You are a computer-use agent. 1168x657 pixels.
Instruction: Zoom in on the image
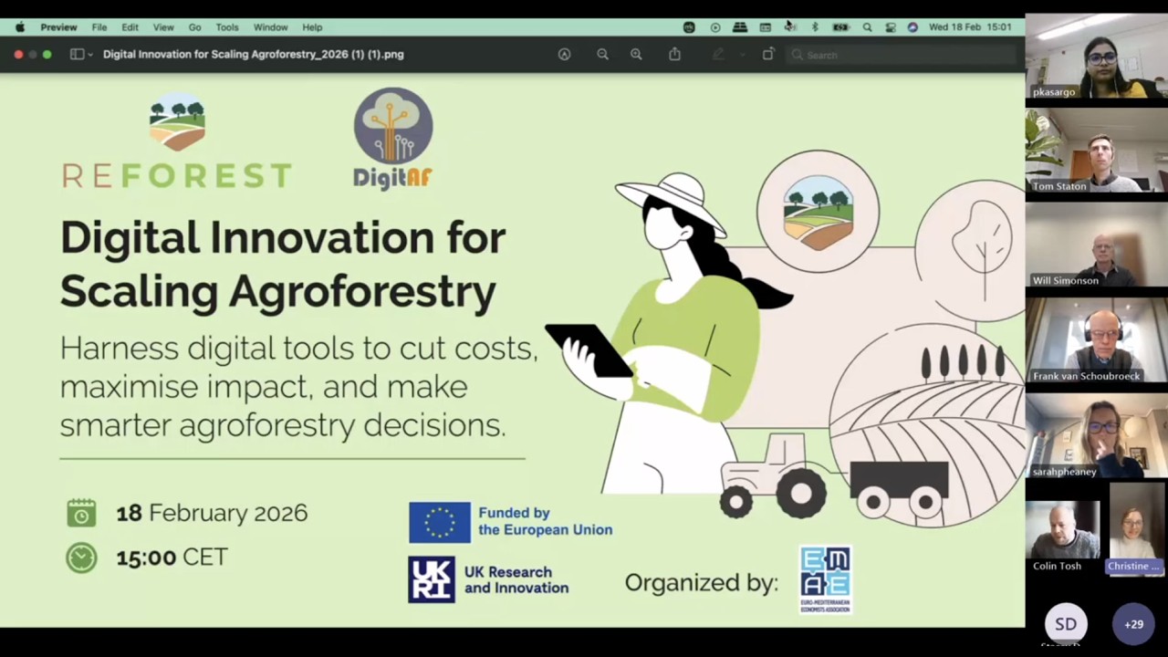(636, 55)
